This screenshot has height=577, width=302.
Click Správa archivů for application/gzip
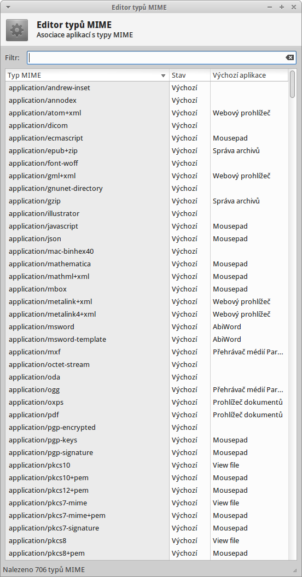(236, 201)
